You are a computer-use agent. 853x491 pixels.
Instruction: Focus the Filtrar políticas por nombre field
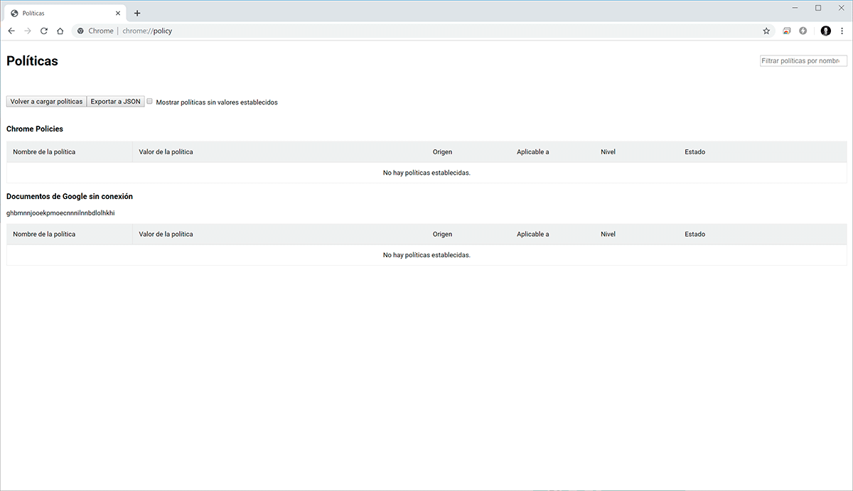(803, 61)
